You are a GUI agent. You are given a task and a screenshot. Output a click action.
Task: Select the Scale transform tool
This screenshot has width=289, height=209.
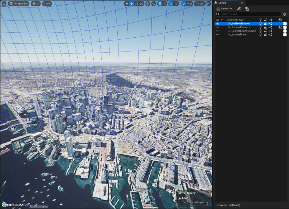point(141,4)
